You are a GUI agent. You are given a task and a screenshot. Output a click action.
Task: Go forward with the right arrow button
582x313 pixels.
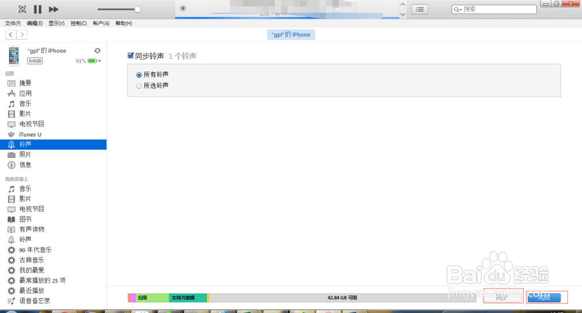coord(22,34)
